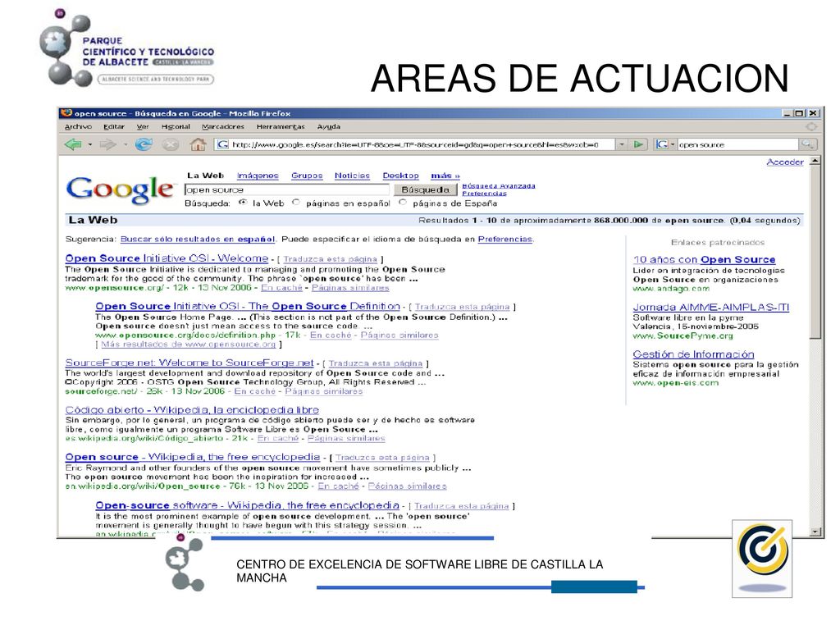Open 'Open source - Wikipedia, the free encyclopedia' result
The image size is (840, 630).
[x=192, y=457]
